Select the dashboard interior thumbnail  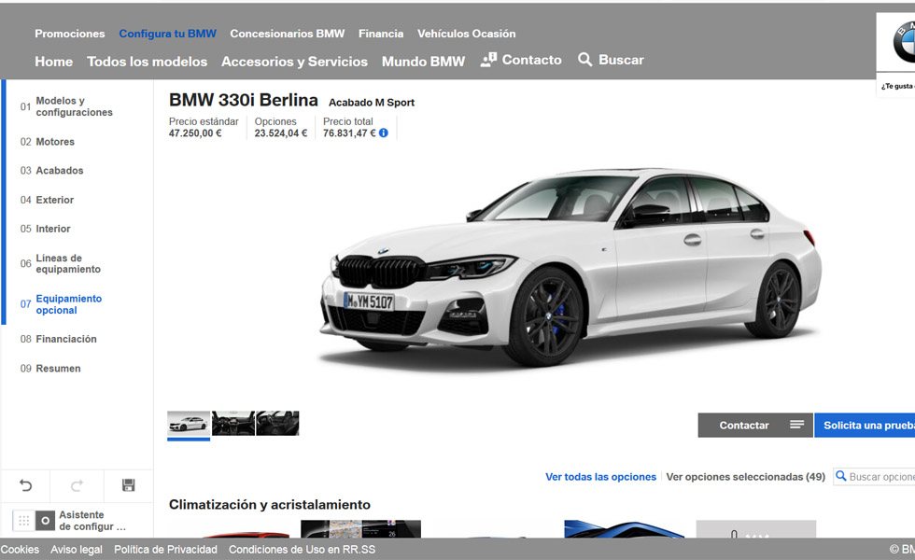click(232, 424)
